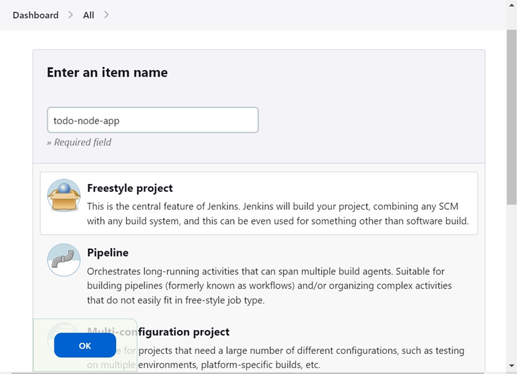
Task: Click the Freestyle project description text
Action: coord(278,214)
